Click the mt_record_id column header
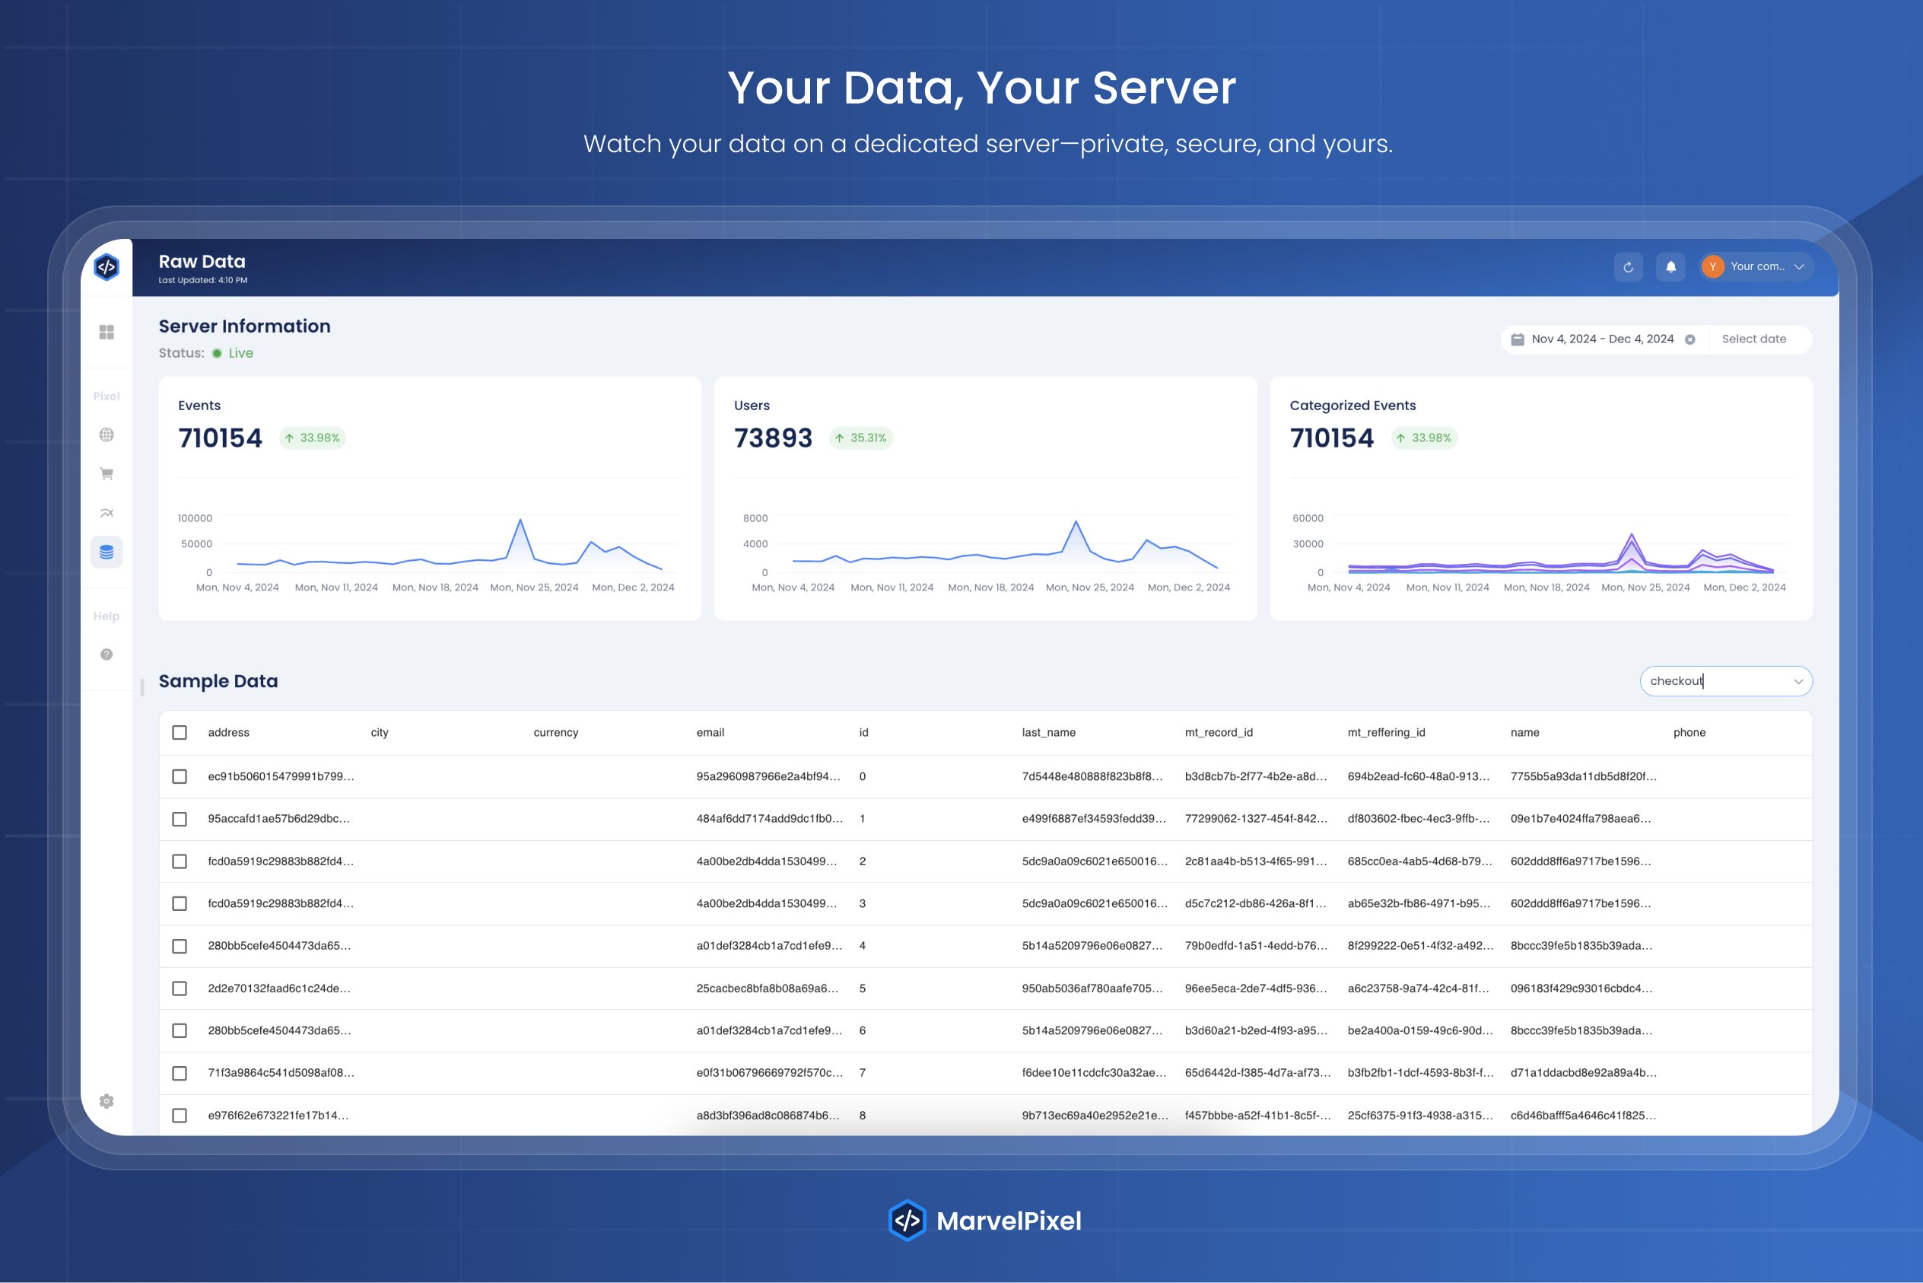The image size is (1923, 1283). [x=1218, y=732]
